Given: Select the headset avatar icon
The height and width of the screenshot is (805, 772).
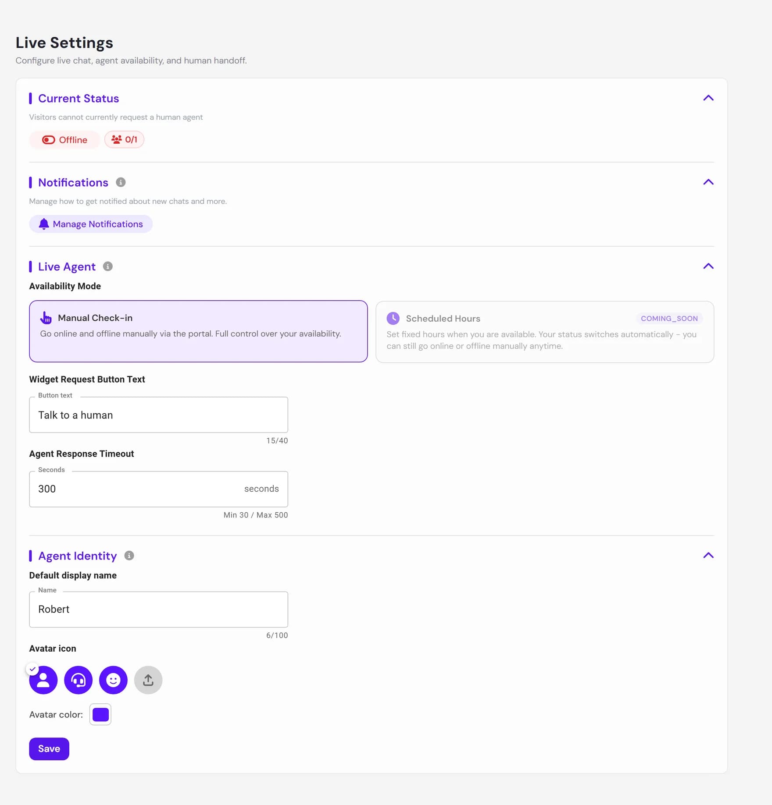Looking at the screenshot, I should [x=78, y=680].
